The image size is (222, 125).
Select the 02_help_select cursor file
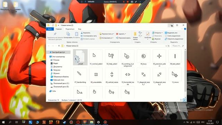(112, 57)
